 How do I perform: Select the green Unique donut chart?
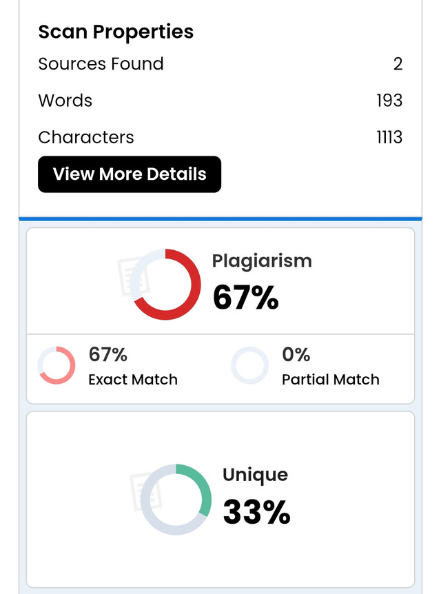click(176, 500)
